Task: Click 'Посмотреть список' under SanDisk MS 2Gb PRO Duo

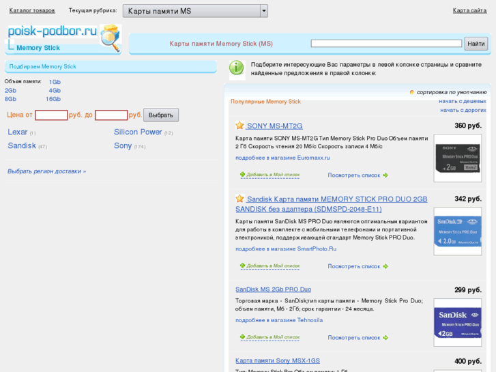Action: [354, 337]
